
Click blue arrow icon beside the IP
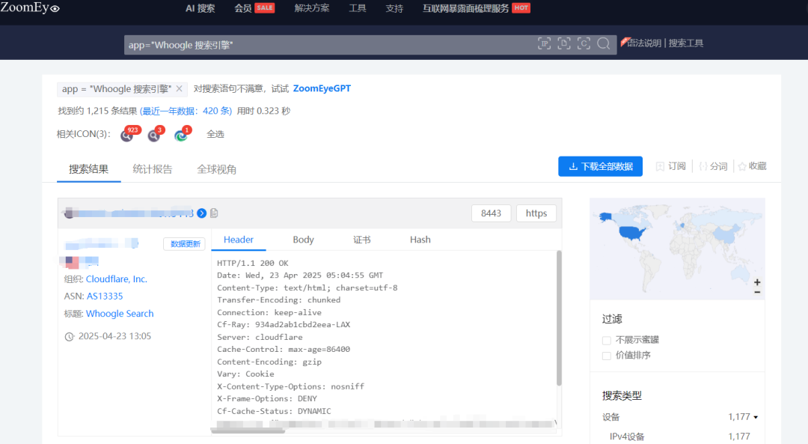[201, 213]
